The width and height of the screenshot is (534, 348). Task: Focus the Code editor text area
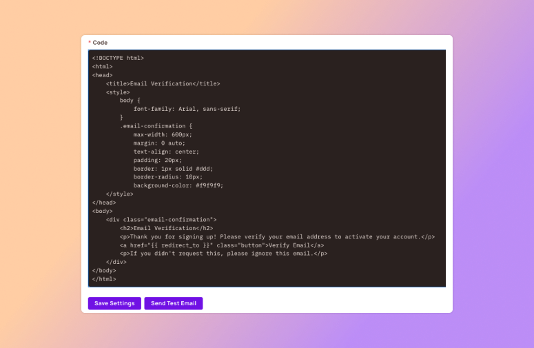(x=267, y=168)
